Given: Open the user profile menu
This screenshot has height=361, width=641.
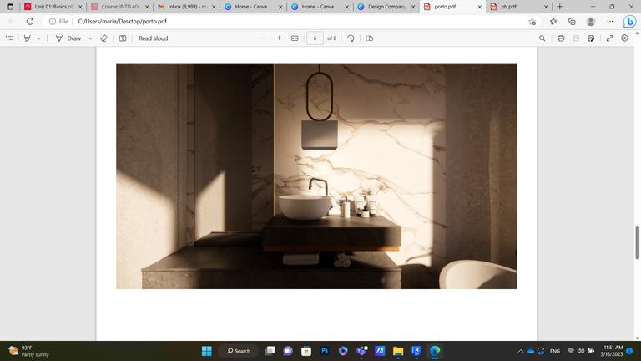Looking at the screenshot, I should click(591, 22).
